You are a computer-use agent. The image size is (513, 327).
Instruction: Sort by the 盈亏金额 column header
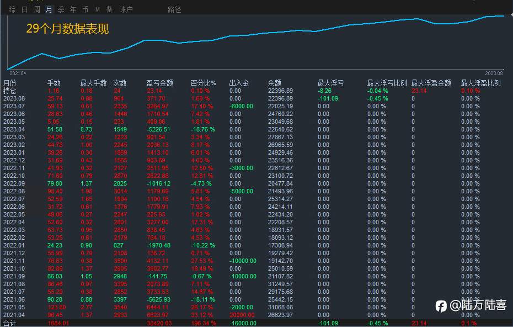(x=159, y=83)
